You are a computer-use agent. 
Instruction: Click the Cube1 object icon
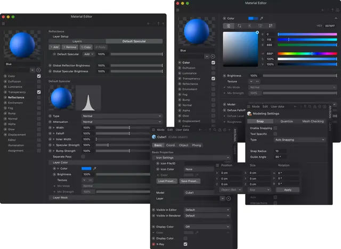(x=154, y=137)
